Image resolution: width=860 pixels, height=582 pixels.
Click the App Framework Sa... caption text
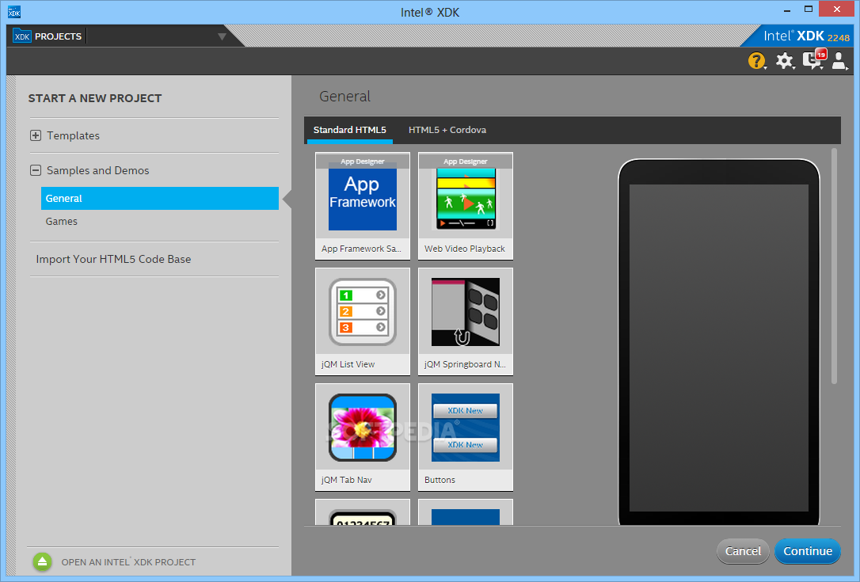click(361, 249)
